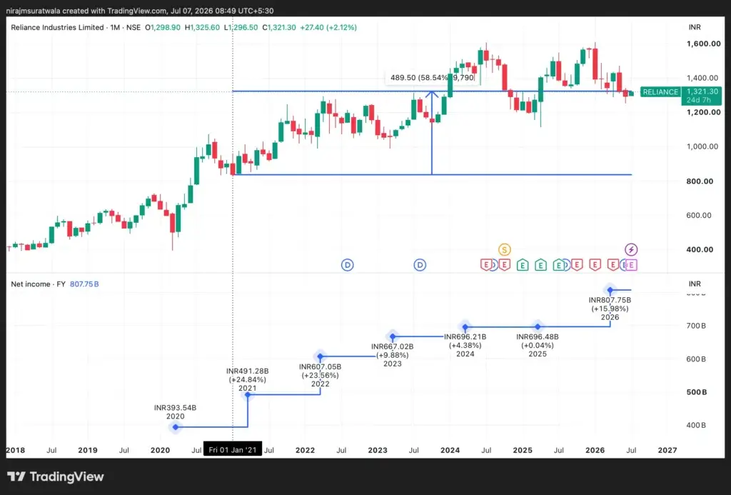Click red earnings E marker above the 2026 label
731x495 pixels.
(x=595, y=265)
